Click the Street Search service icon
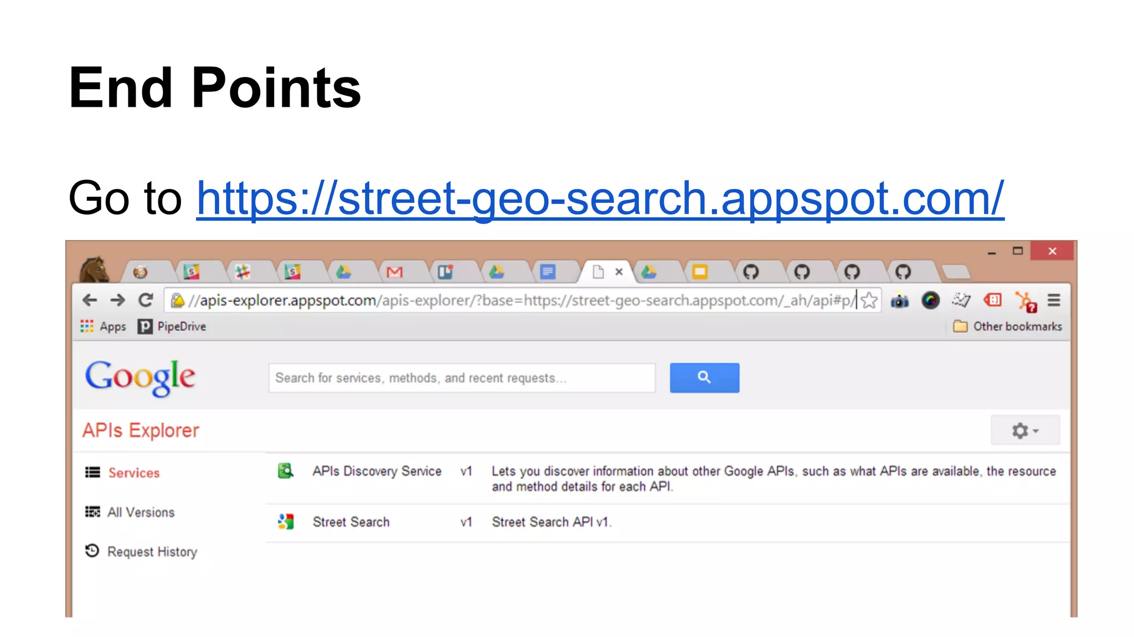This screenshot has height=637, width=1134. [286, 521]
